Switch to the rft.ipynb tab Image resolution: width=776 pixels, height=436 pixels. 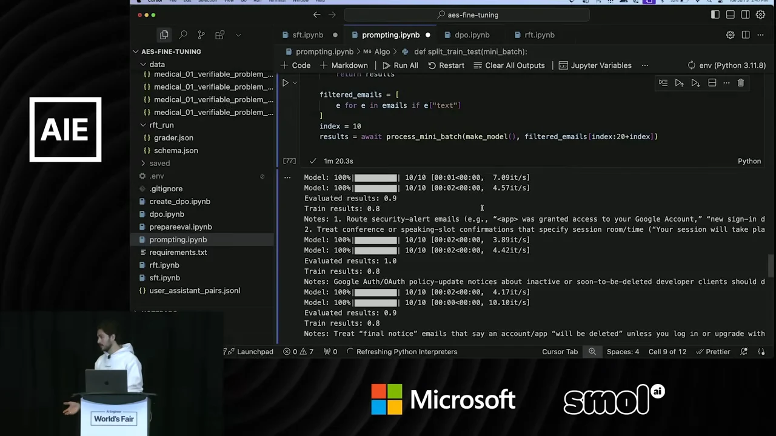tap(539, 35)
